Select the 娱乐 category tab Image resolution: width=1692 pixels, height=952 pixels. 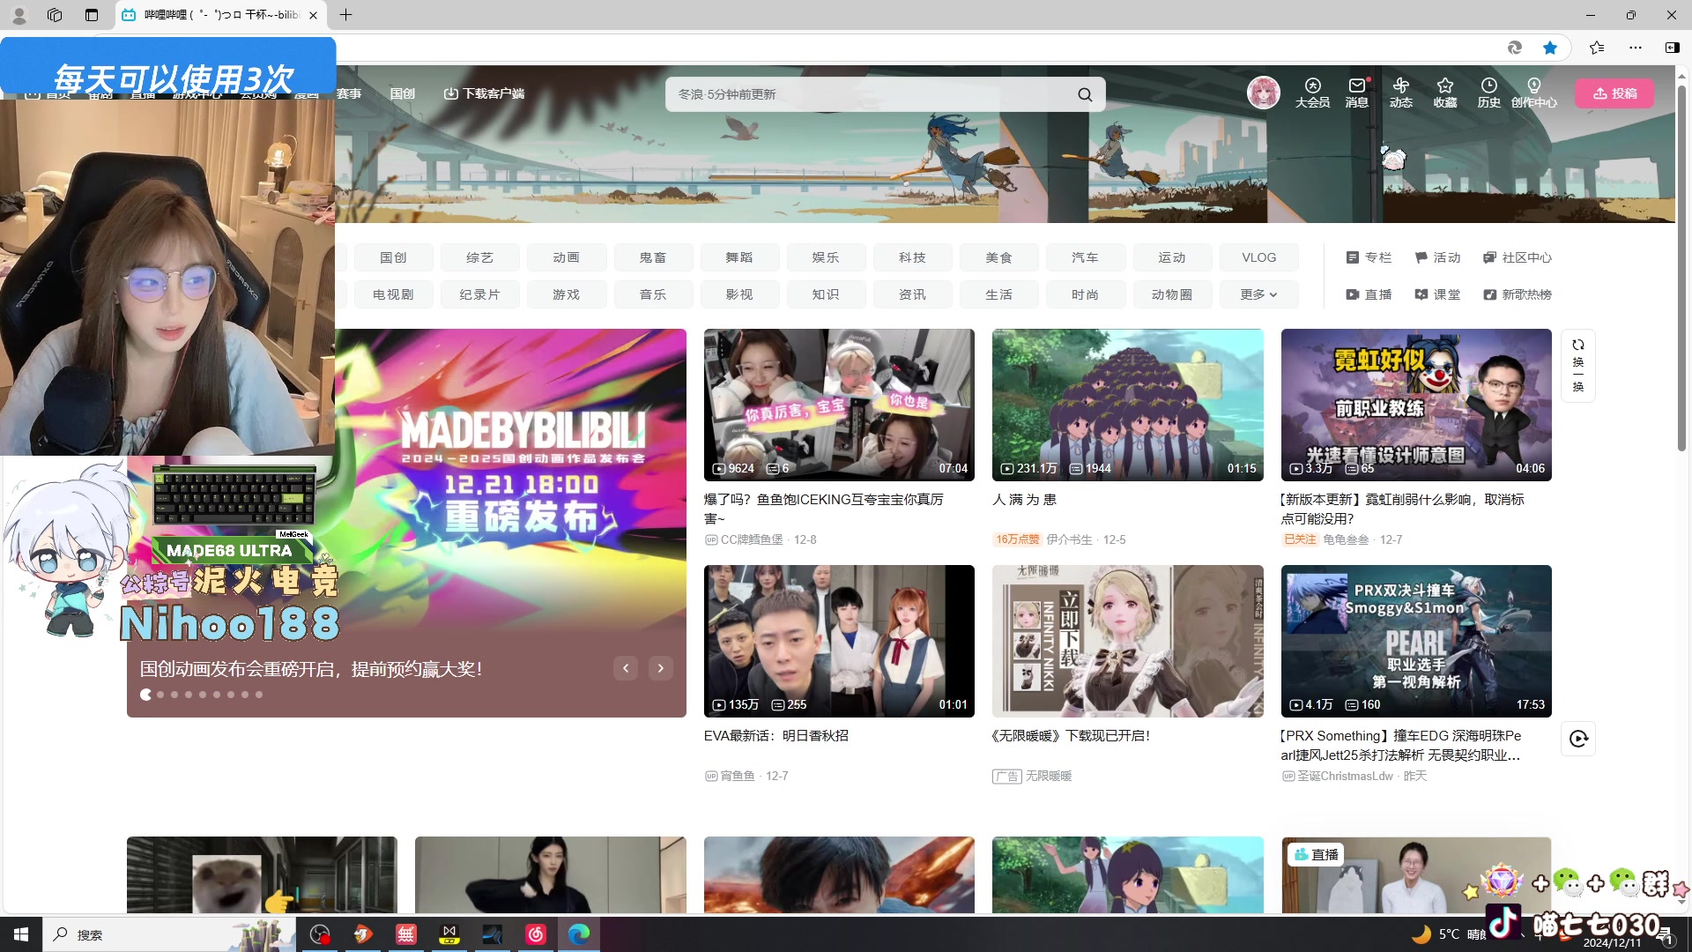point(826,257)
